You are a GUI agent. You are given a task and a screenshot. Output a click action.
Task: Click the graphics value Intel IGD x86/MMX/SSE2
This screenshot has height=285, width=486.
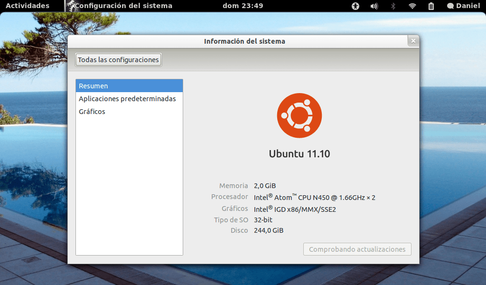295,209
